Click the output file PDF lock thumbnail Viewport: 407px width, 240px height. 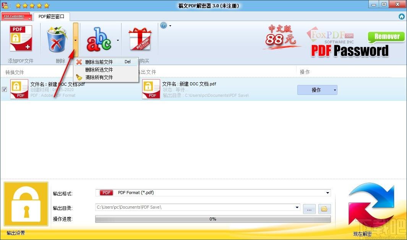tap(151, 89)
